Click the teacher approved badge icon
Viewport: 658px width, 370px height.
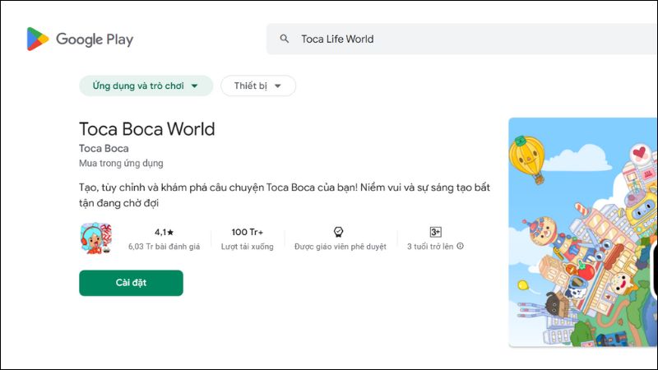[337, 232]
